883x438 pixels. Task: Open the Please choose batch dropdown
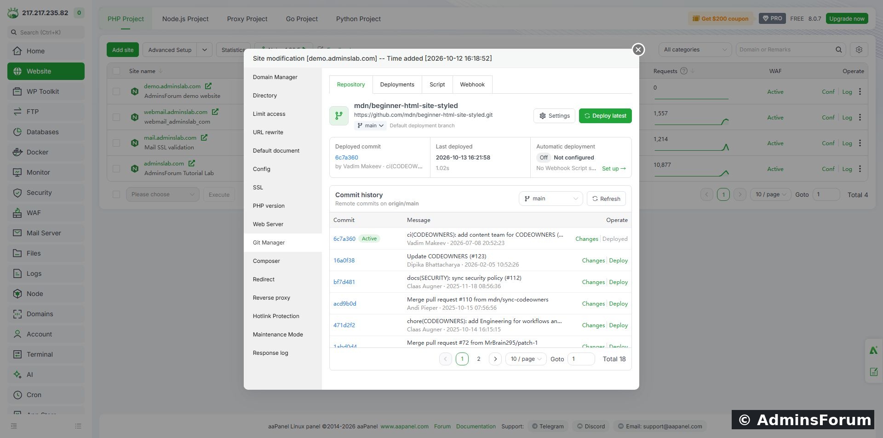tap(162, 194)
